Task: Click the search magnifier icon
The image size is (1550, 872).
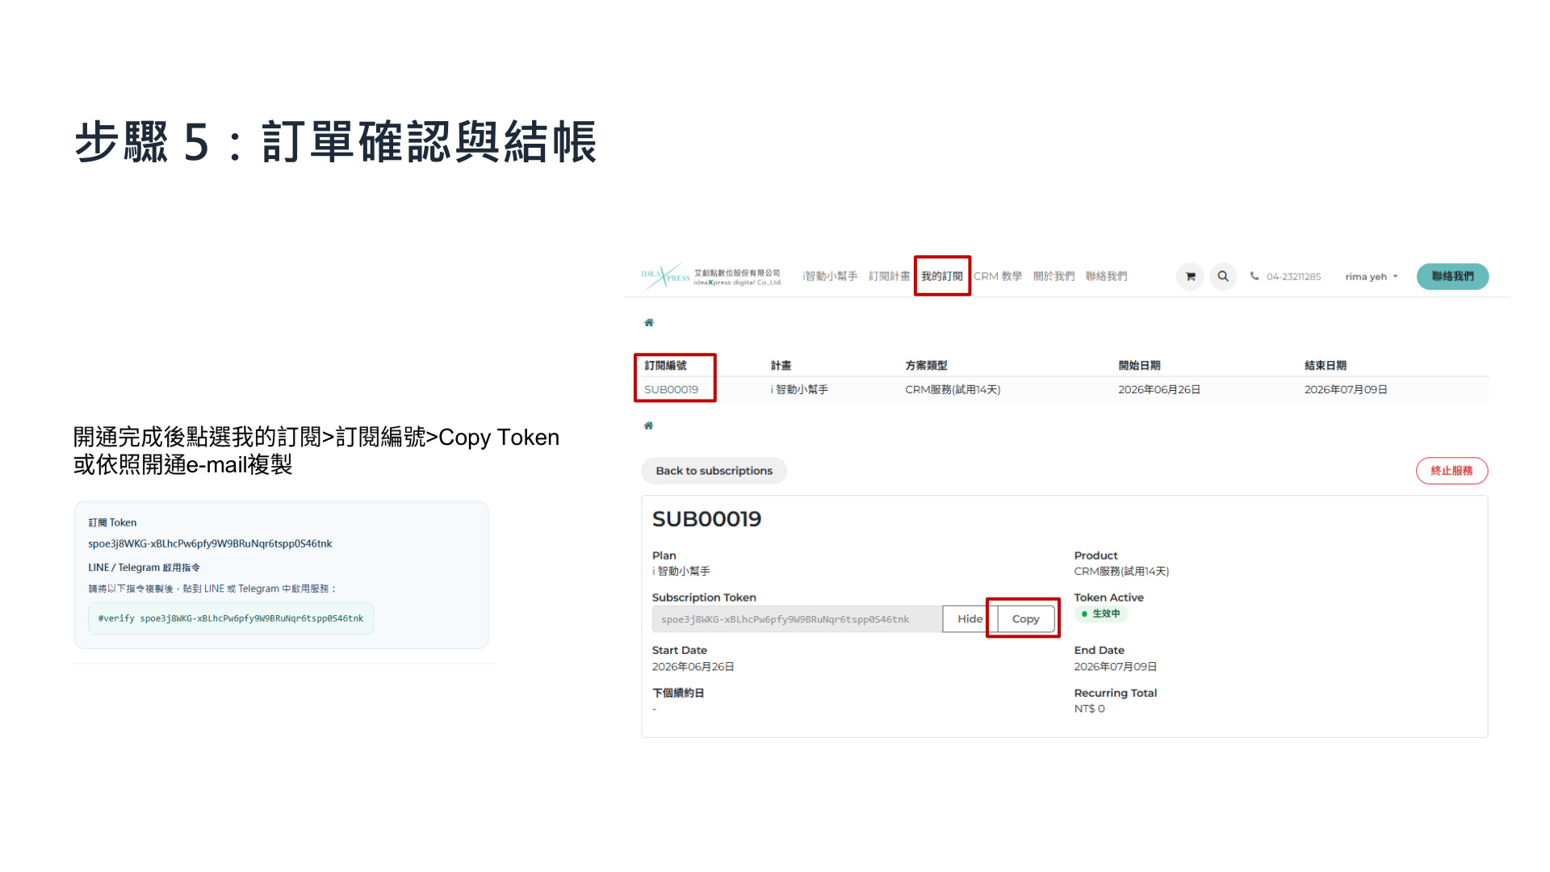Action: [1223, 276]
